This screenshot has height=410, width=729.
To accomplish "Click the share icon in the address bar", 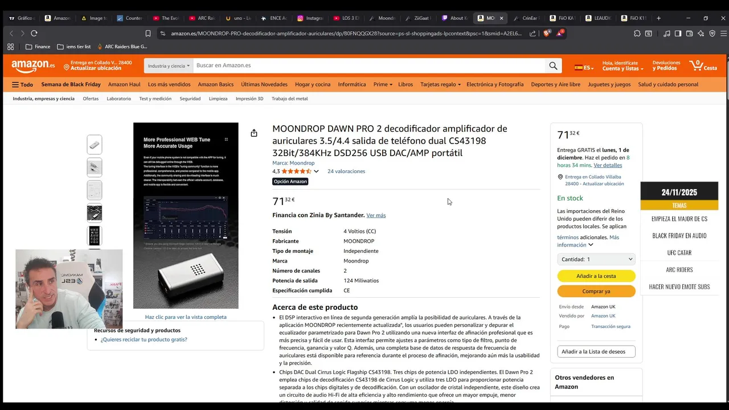I will [x=533, y=34].
